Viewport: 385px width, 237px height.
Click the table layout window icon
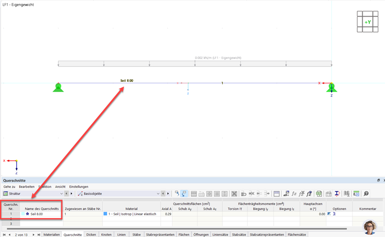(x=277, y=194)
